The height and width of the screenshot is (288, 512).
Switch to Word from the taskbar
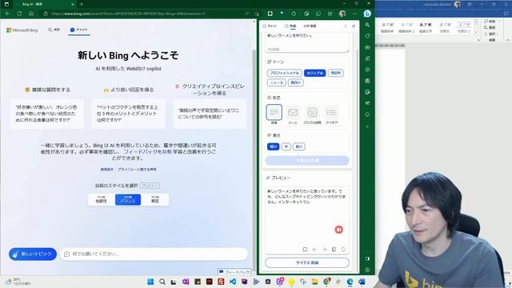pyautogui.click(x=362, y=282)
